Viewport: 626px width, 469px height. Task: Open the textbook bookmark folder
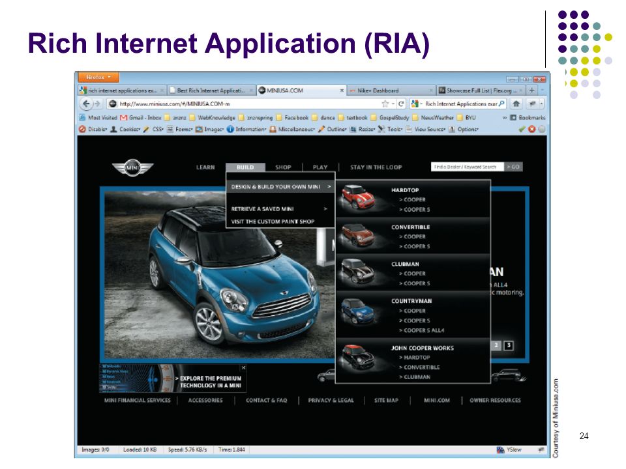[353, 118]
